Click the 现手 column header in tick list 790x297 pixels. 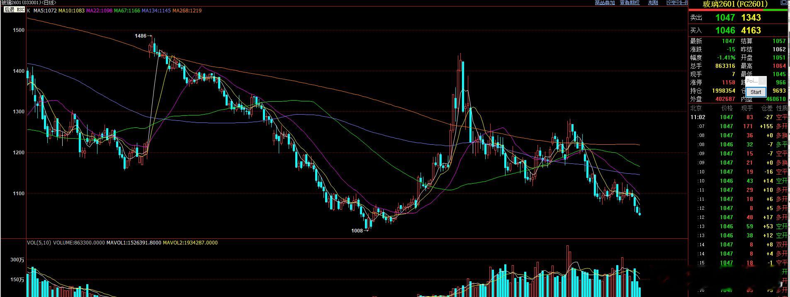click(x=747, y=108)
